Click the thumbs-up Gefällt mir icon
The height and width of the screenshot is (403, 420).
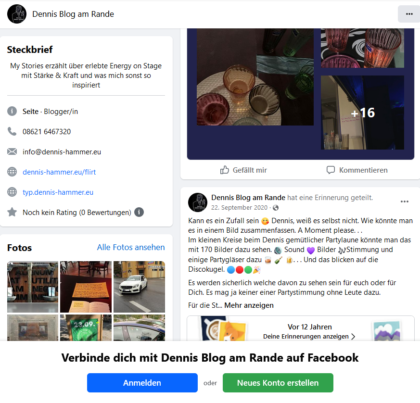pos(225,170)
